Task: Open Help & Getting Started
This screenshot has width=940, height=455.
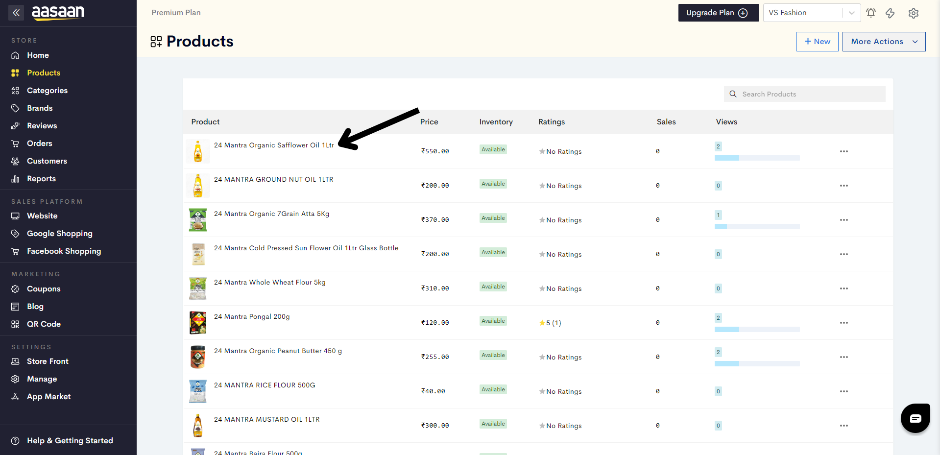Action: click(x=70, y=441)
